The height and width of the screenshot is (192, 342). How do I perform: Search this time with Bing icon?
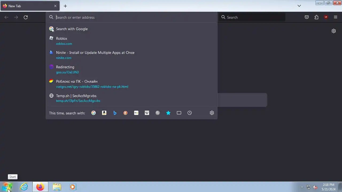(115, 113)
